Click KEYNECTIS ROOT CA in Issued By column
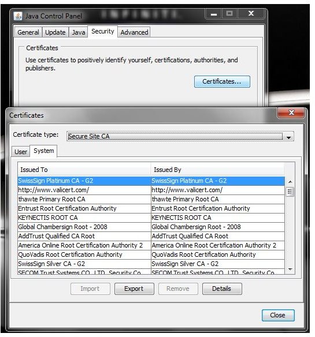 (218, 218)
